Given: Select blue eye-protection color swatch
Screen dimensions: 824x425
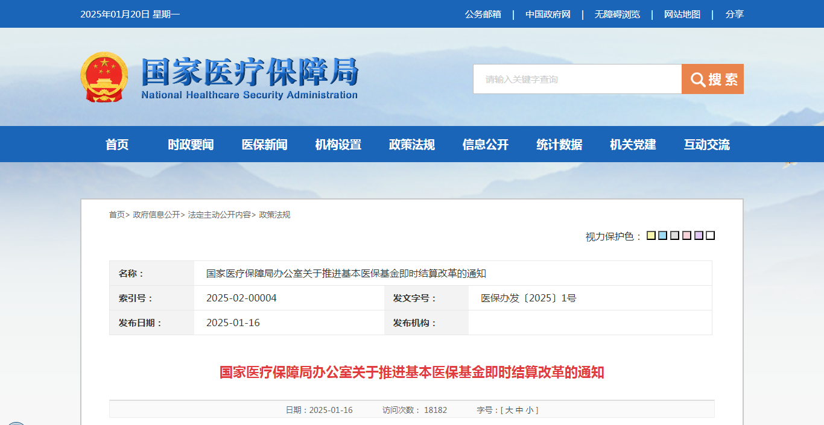Looking at the screenshot, I should point(663,236).
